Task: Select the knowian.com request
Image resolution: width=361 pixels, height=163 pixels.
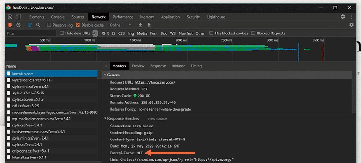Action: click(51, 74)
